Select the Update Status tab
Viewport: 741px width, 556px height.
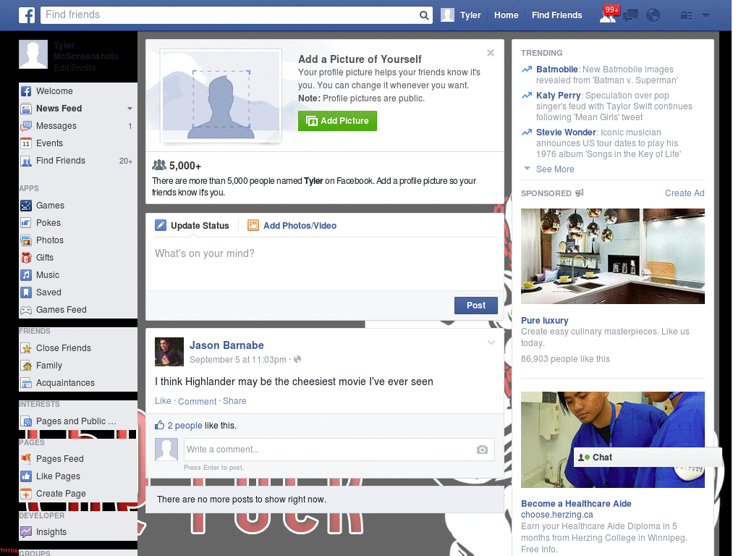point(192,226)
